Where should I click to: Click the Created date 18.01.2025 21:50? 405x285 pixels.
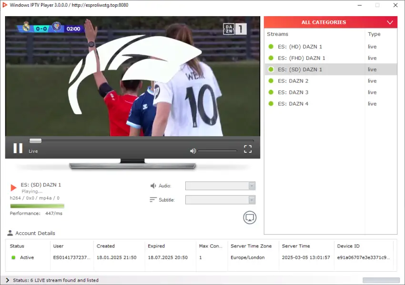(116, 257)
